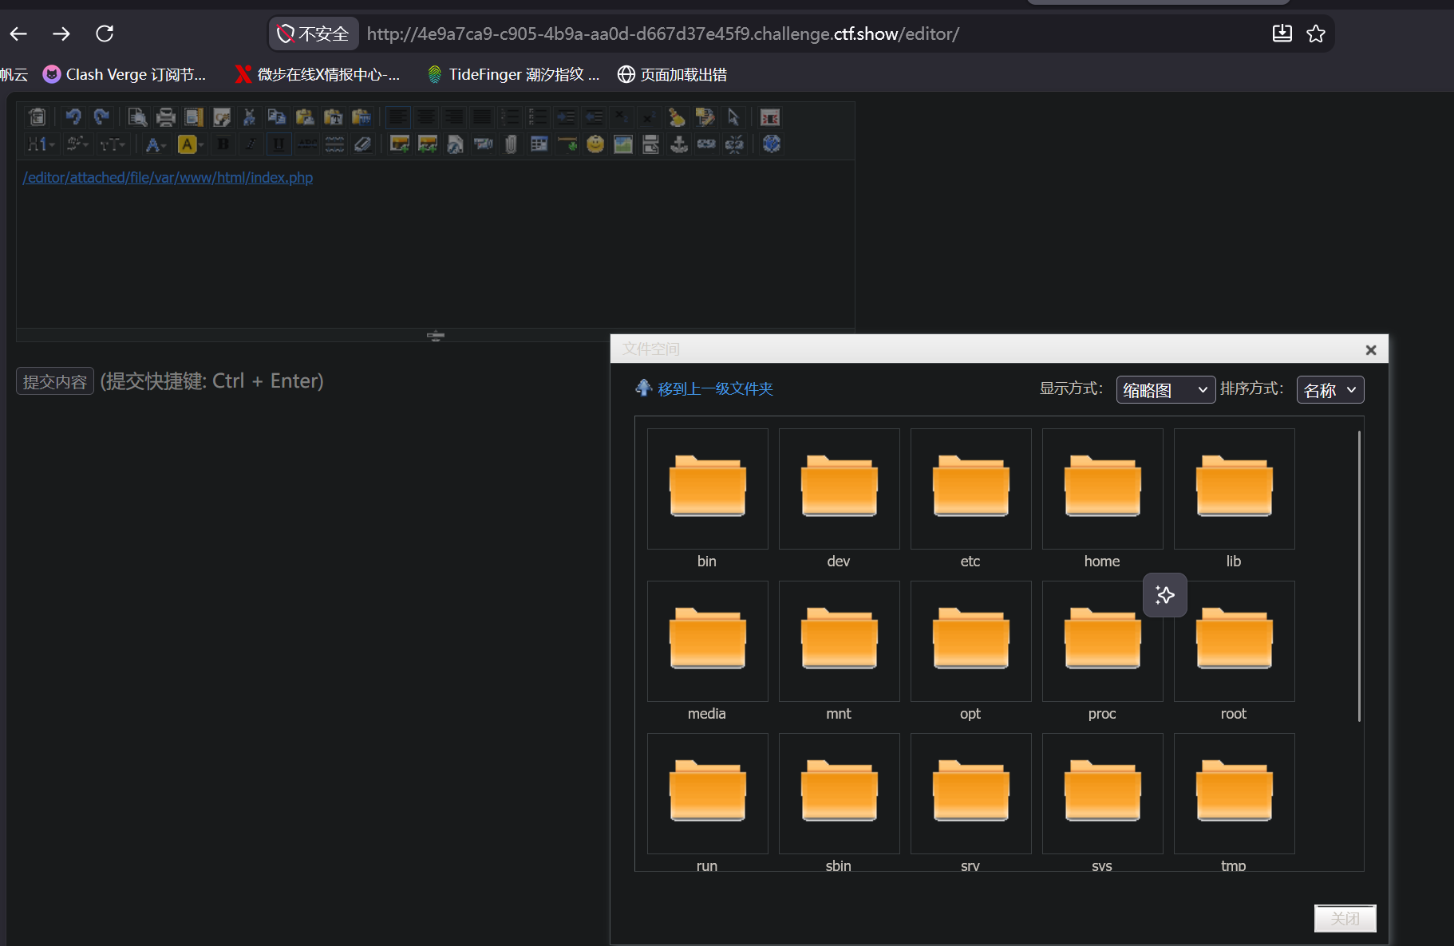
Task: Open the H1 heading format dropdown
Action: 41,144
